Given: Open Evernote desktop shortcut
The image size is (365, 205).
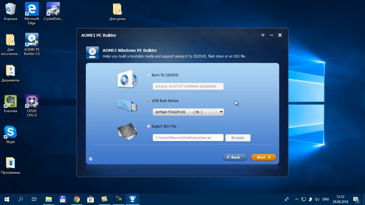Looking at the screenshot, I should pos(10,104).
